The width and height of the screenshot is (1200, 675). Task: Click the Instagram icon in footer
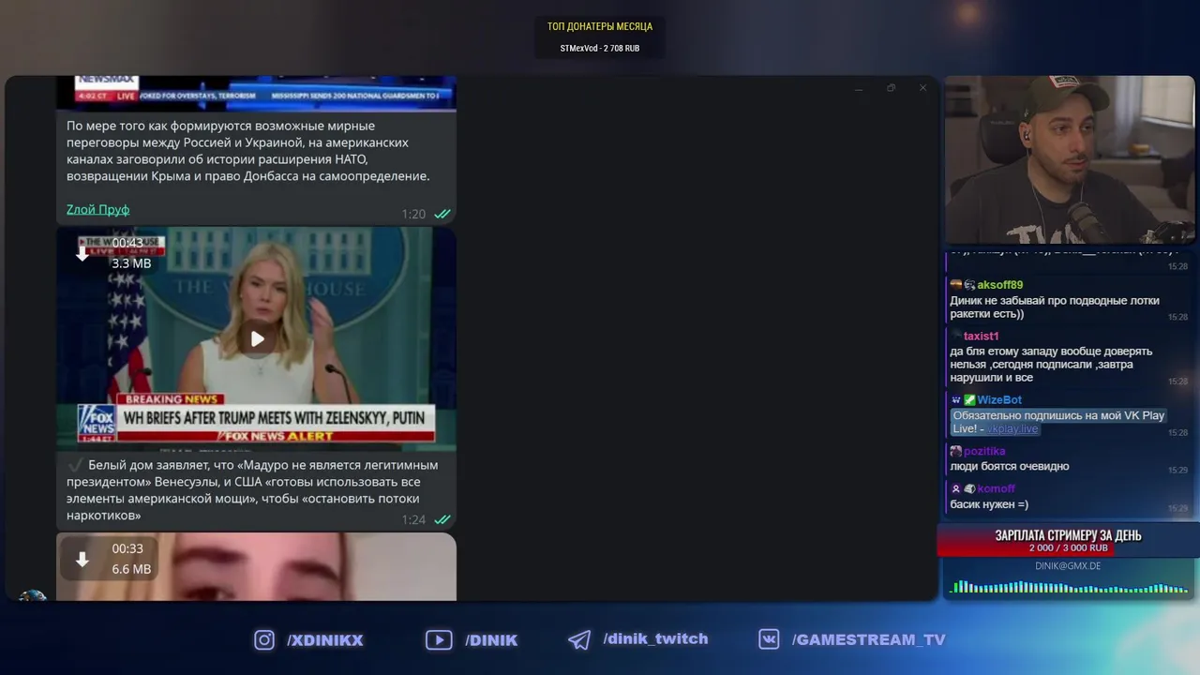click(264, 639)
